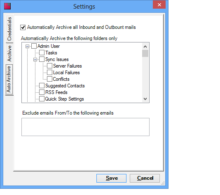
Task: Check the RSS Feeds checkbox
Action: (42, 92)
